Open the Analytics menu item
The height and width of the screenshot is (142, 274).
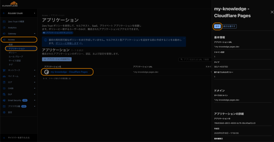click(12, 28)
